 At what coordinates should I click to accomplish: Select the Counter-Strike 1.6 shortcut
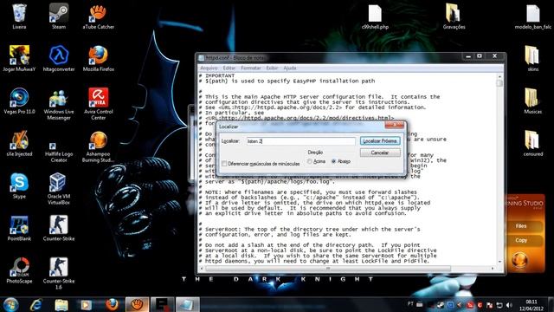point(59,274)
